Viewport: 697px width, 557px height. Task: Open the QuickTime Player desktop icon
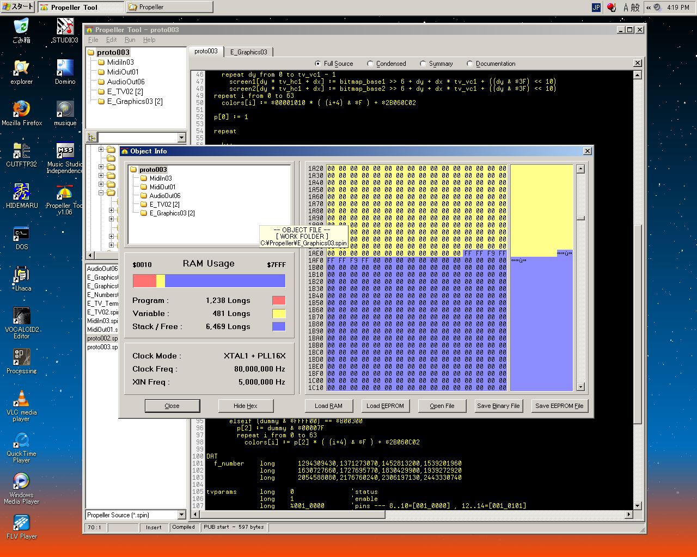21,440
